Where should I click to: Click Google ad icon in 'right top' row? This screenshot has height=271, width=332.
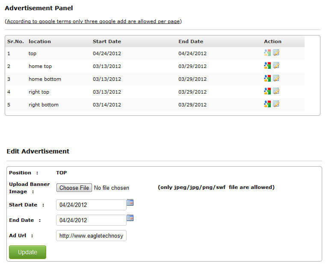pos(267,91)
